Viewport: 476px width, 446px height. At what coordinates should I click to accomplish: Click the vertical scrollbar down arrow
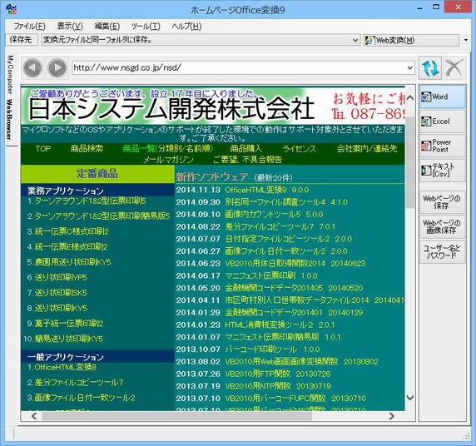pos(410,398)
